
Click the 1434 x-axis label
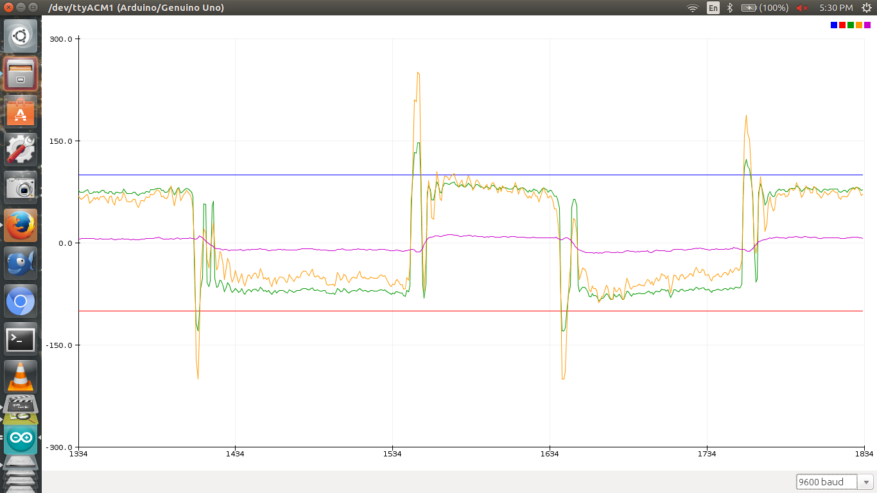point(236,454)
